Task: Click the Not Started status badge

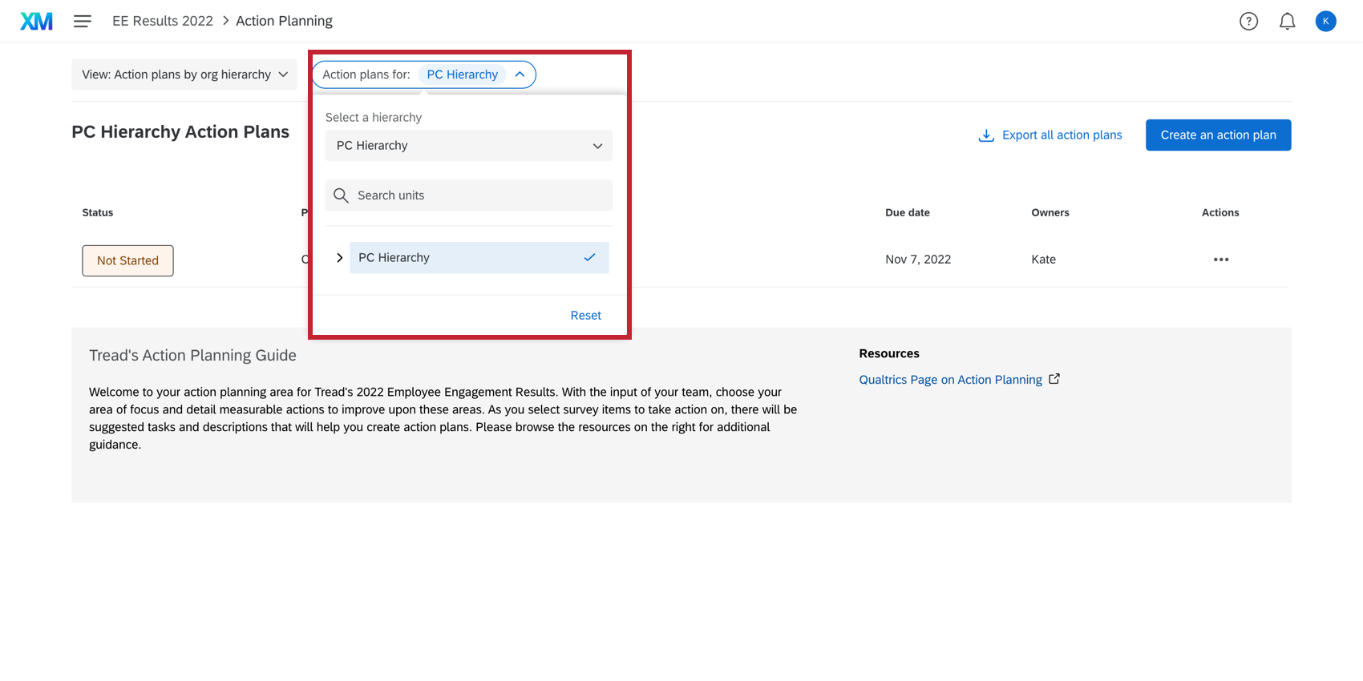Action: tap(127, 261)
